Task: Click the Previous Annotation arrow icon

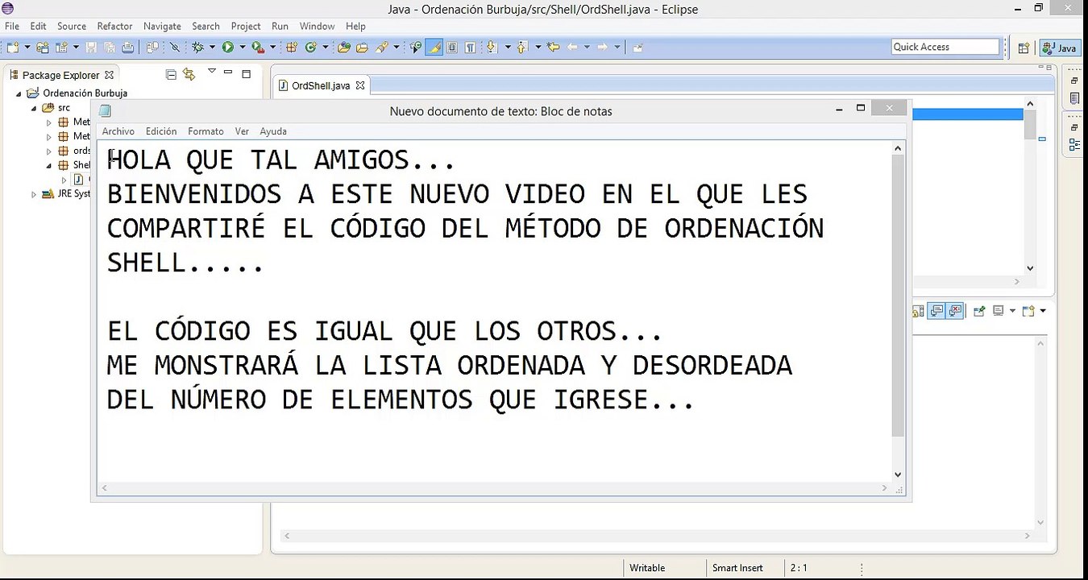Action: click(521, 48)
